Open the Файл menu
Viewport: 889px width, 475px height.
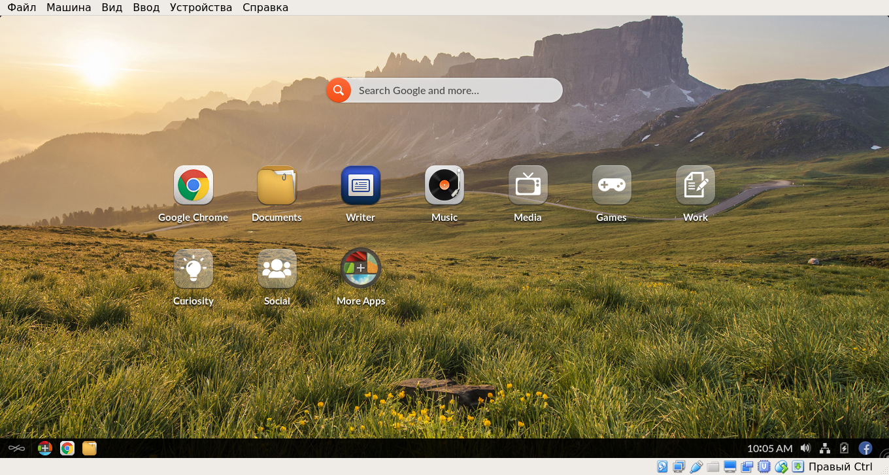22,8
